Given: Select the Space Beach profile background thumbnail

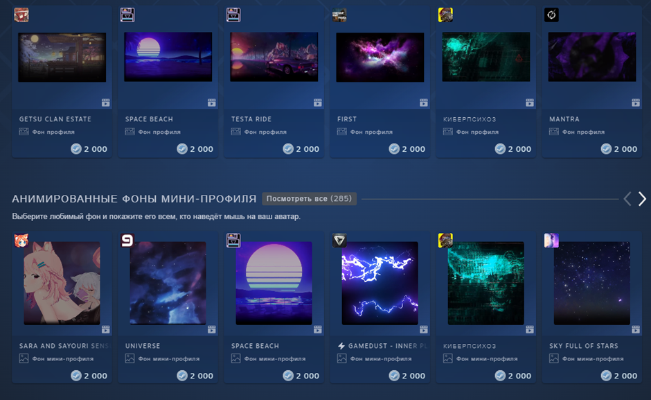Looking at the screenshot, I should point(168,57).
